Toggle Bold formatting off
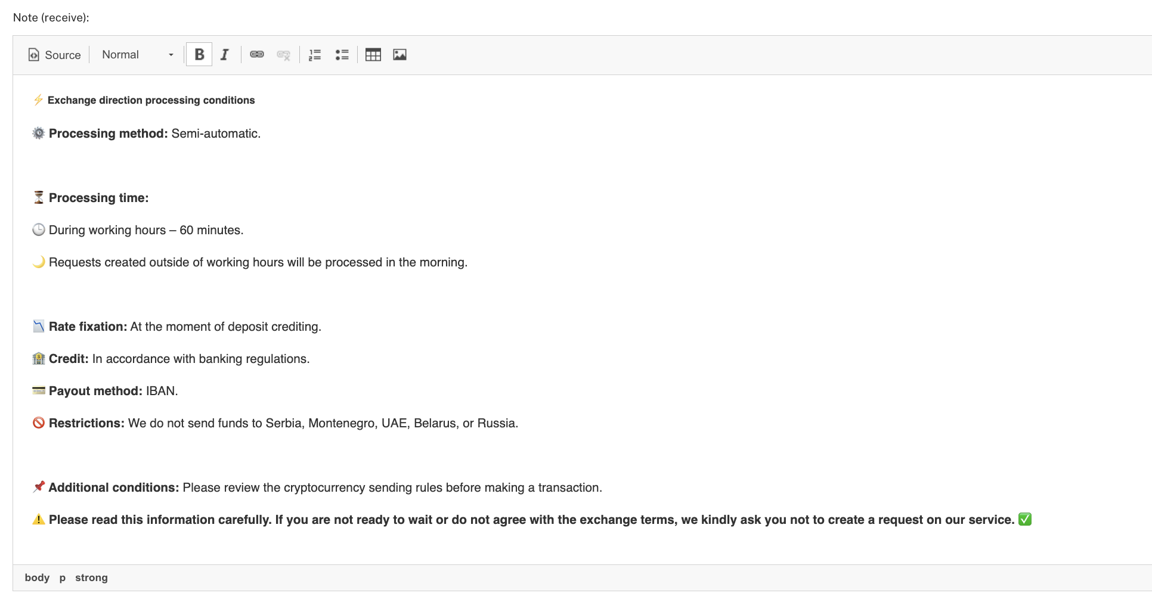This screenshot has height=596, width=1152. [199, 55]
